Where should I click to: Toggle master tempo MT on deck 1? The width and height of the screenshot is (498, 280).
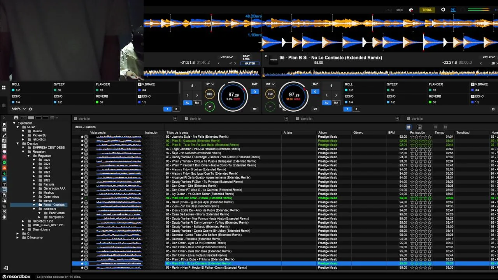pos(254,109)
